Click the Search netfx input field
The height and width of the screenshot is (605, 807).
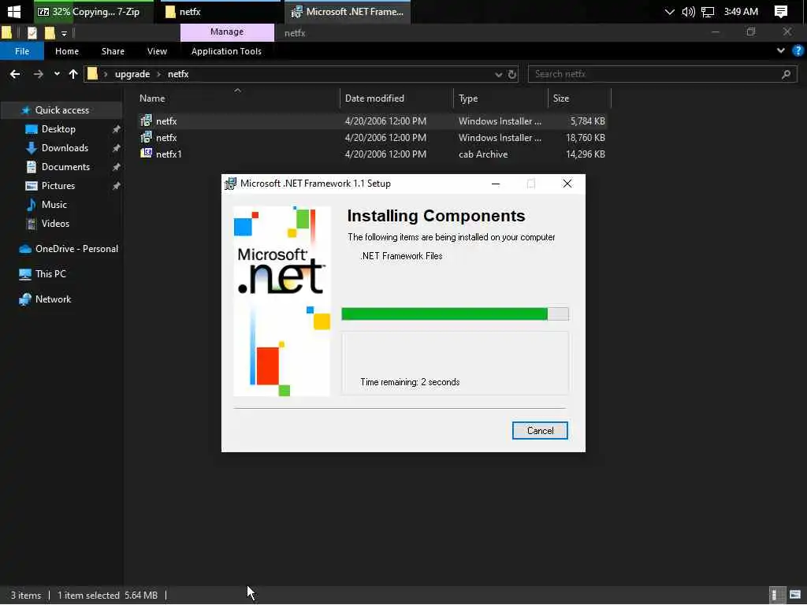point(662,74)
